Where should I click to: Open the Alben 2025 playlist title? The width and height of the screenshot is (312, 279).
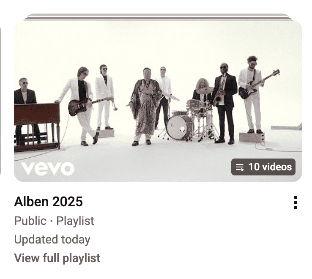pyautogui.click(x=48, y=202)
